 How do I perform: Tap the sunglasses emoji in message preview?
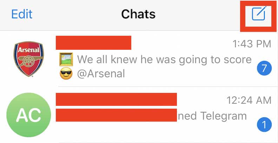pos(66,73)
